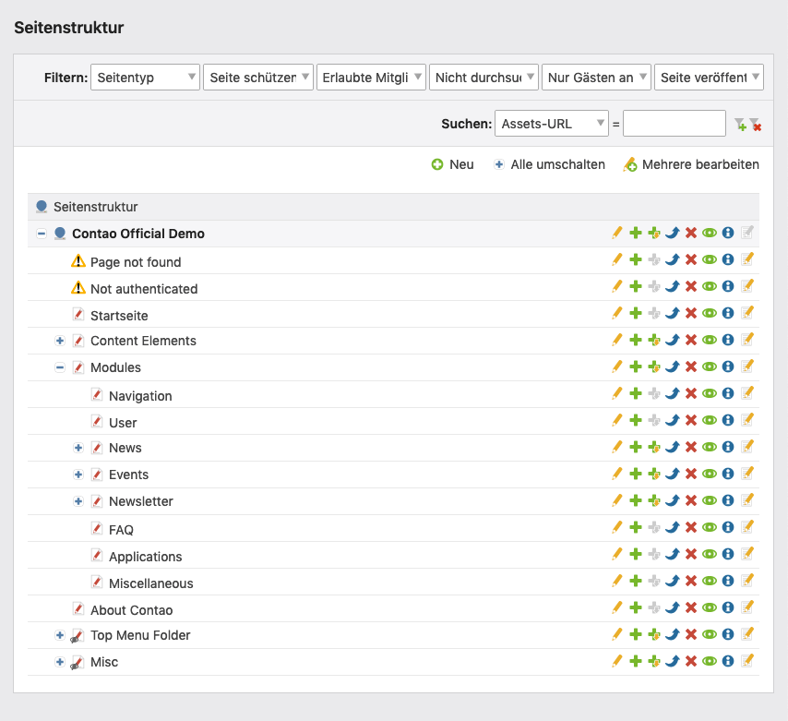The width and height of the screenshot is (788, 721).
Task: Duplicate the Newsletter page
Action: point(636,500)
